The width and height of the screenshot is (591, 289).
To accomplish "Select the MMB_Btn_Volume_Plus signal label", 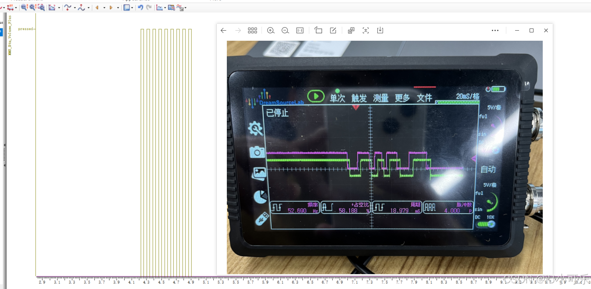I will click(x=10, y=35).
